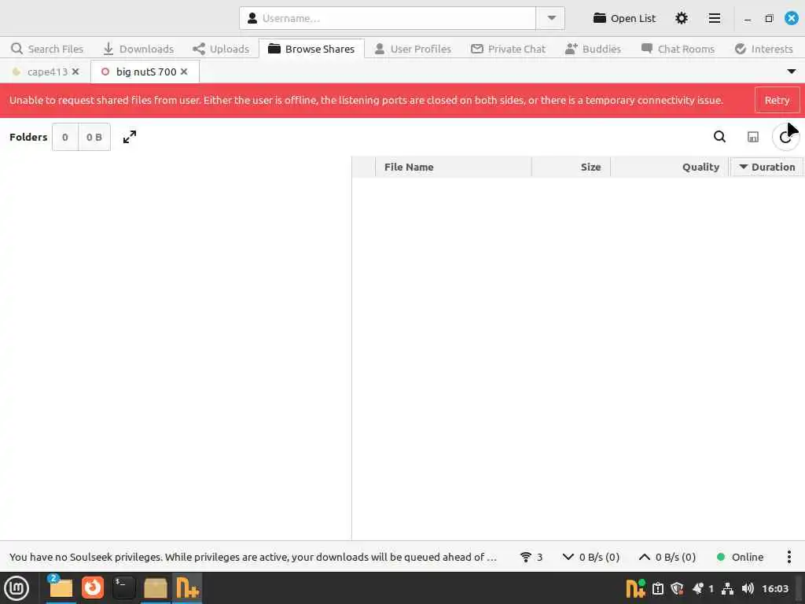Open preferences via the gear icon
This screenshot has height=604, width=805.
coord(682,19)
